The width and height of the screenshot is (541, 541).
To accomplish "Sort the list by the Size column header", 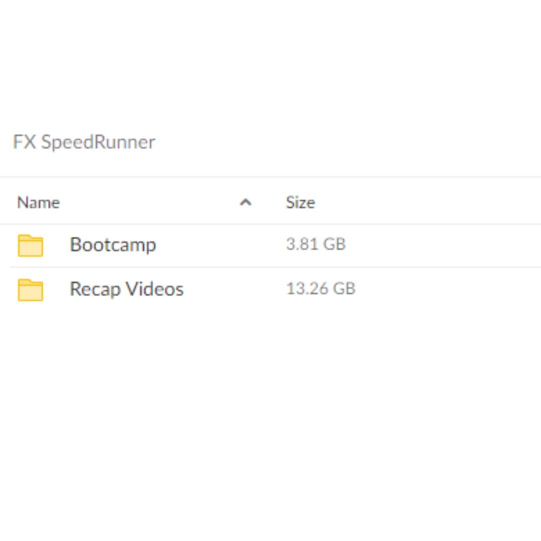I will [x=300, y=202].
